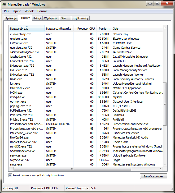The width and height of the screenshot is (175, 193).
Task: Select the services.exe process
Action: tap(86, 155)
